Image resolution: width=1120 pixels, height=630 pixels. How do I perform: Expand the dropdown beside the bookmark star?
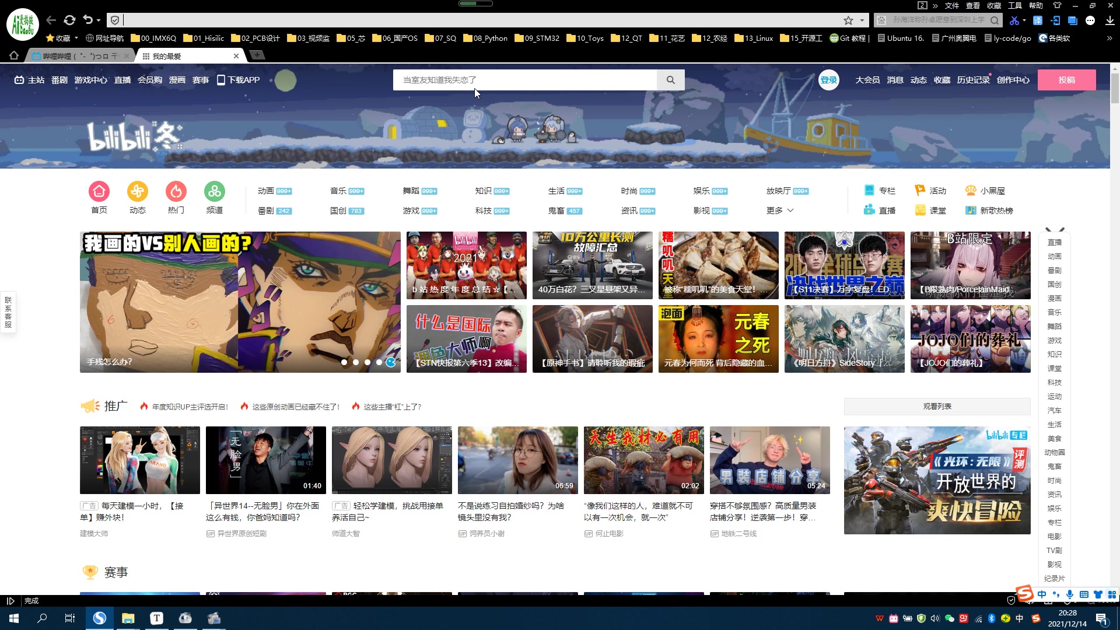(x=862, y=20)
